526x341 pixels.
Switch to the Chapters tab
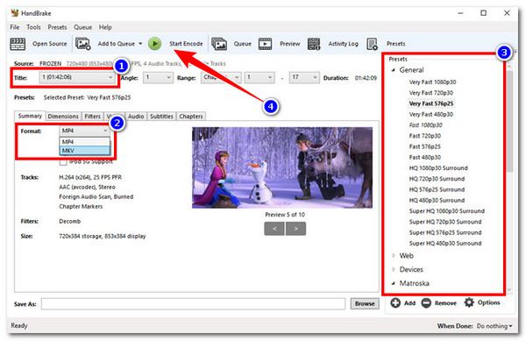click(x=191, y=117)
